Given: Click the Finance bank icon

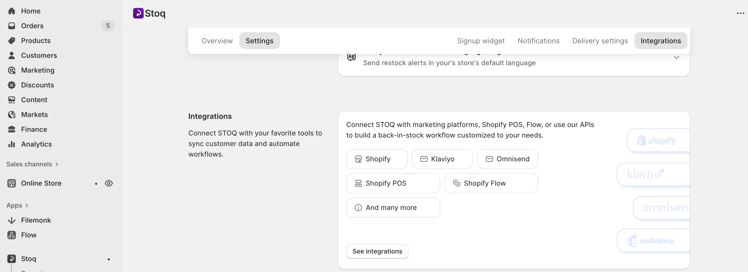Looking at the screenshot, I should coord(12,129).
